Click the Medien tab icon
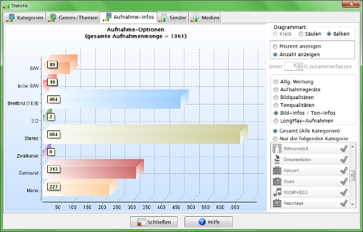The width and height of the screenshot is (363, 232). [195, 18]
